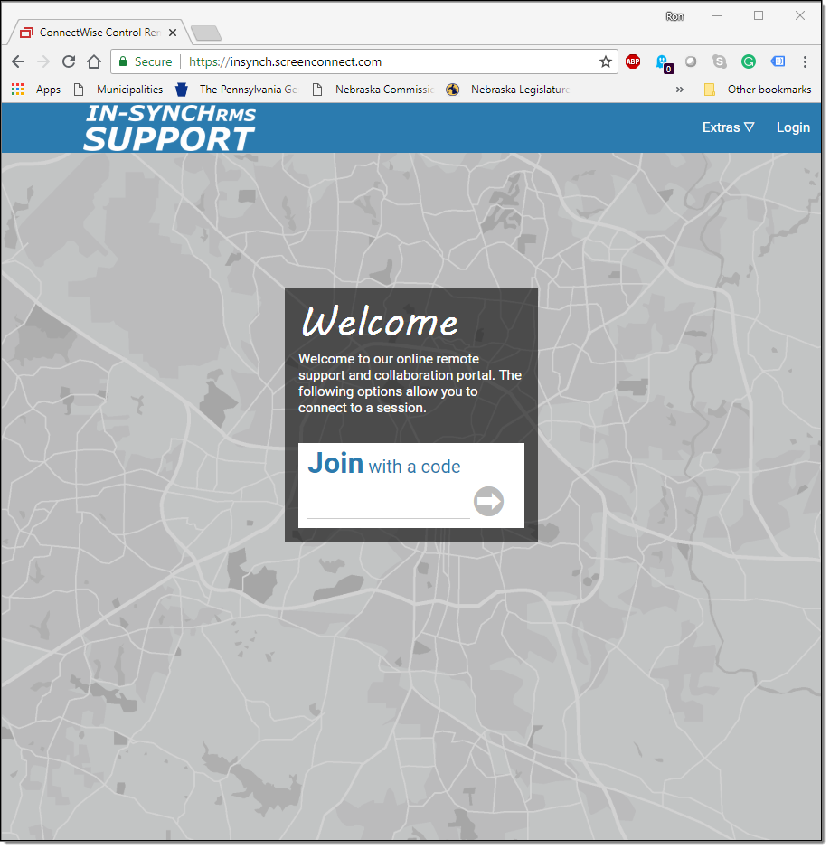This screenshot has height=849, width=830.
Task: Click the Login link in header
Action: pyautogui.click(x=793, y=127)
